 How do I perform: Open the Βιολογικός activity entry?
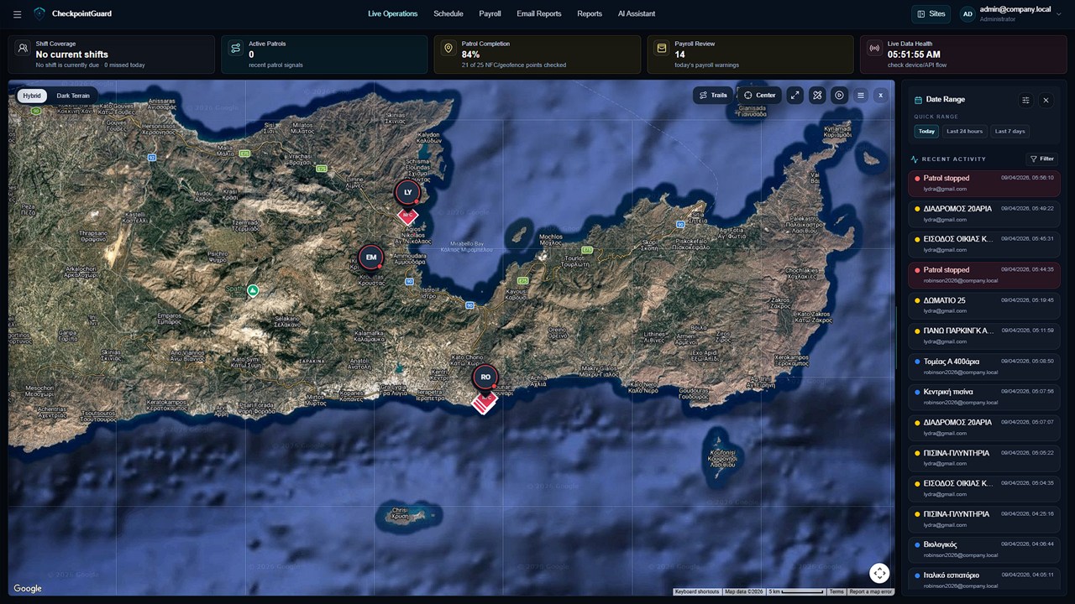click(x=984, y=549)
